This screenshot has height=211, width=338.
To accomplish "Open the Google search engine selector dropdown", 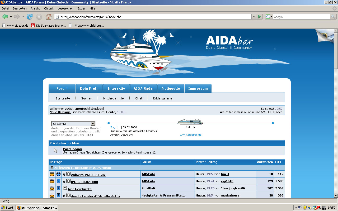I will coord(269,17).
